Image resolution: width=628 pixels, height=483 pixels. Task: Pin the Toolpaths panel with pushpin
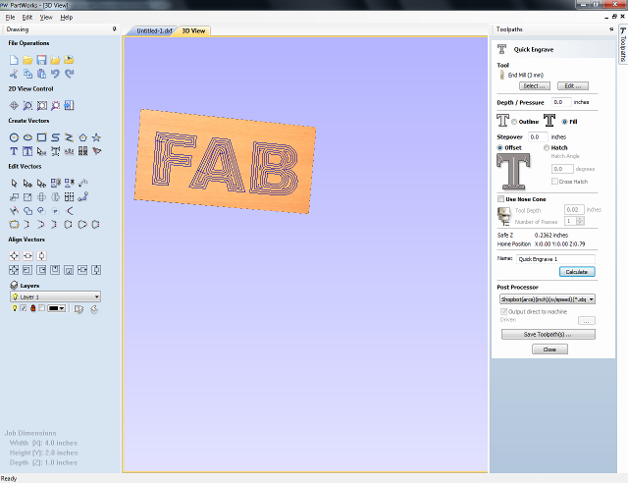tap(611, 28)
